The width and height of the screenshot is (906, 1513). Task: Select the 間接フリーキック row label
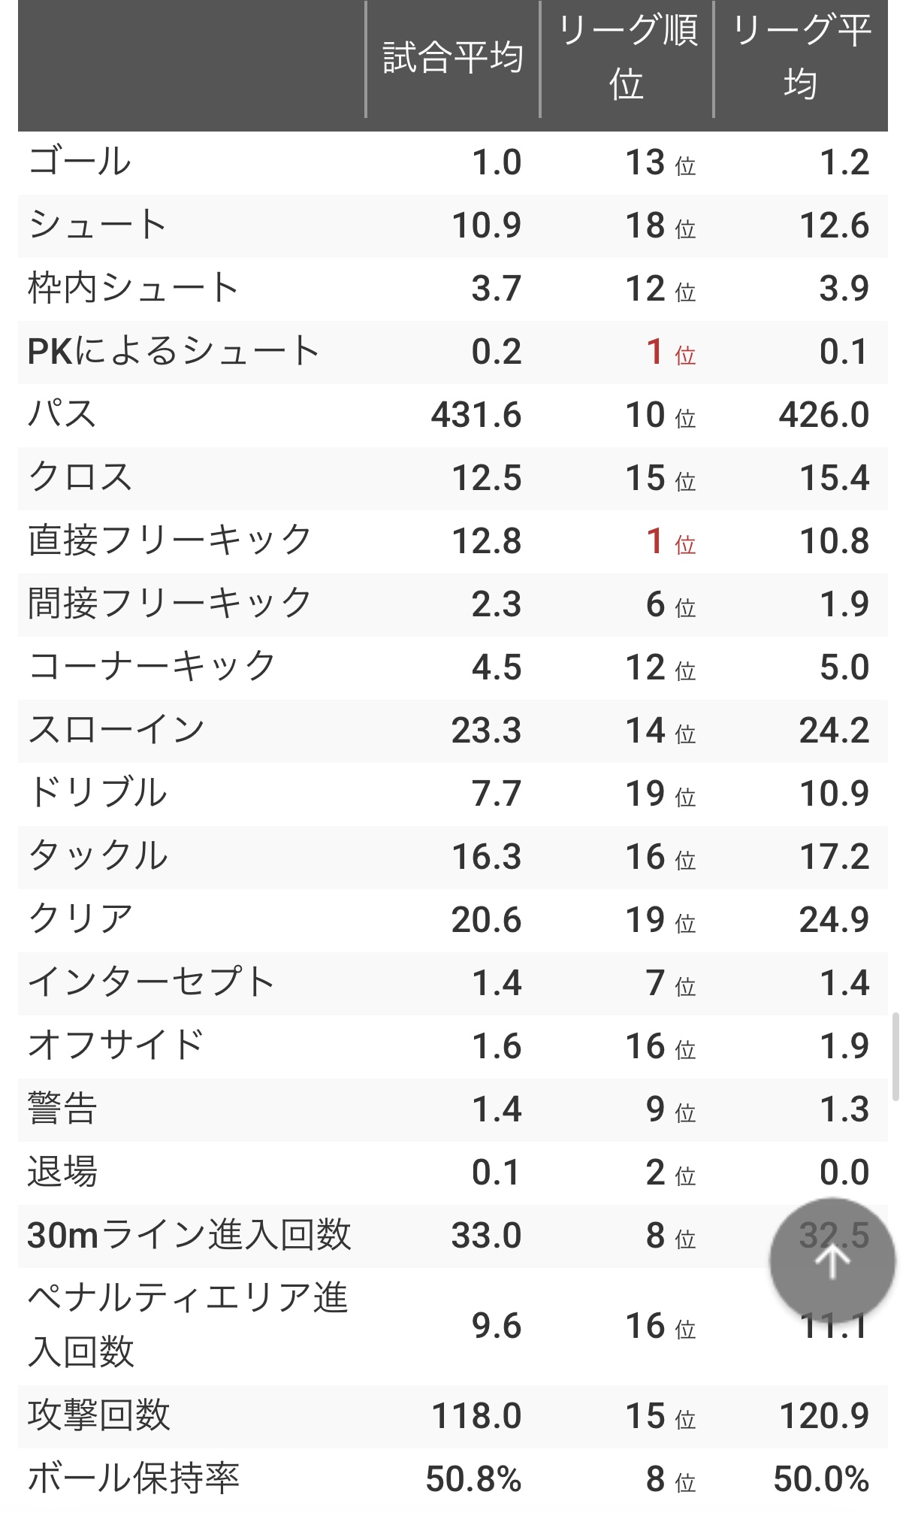pos(170,604)
